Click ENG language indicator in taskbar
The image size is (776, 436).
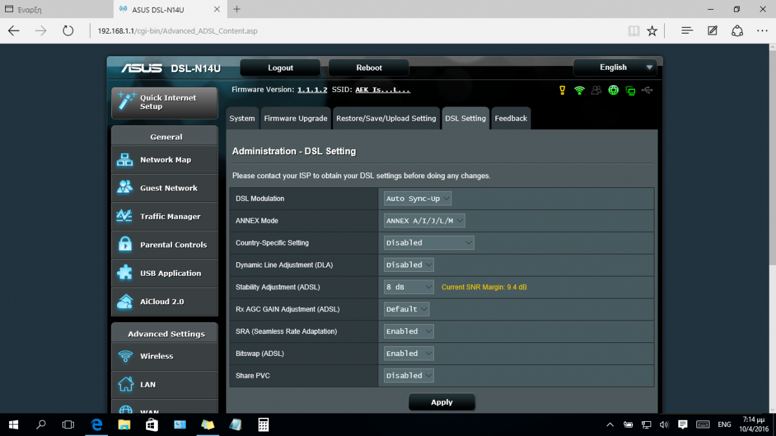click(724, 424)
